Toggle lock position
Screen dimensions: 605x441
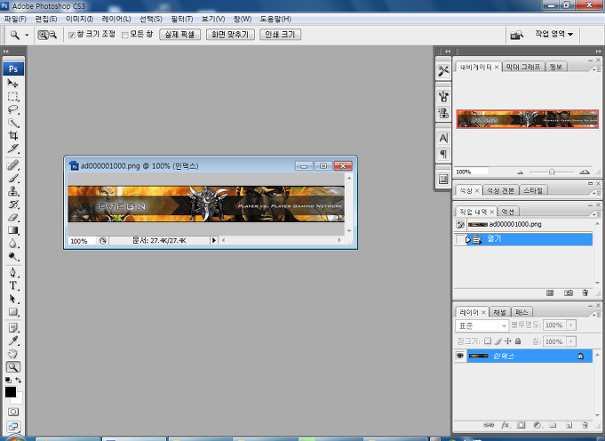point(508,341)
